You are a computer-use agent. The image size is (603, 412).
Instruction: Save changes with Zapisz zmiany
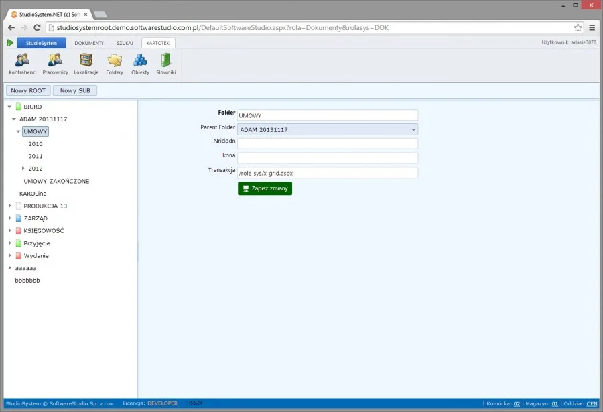point(265,188)
